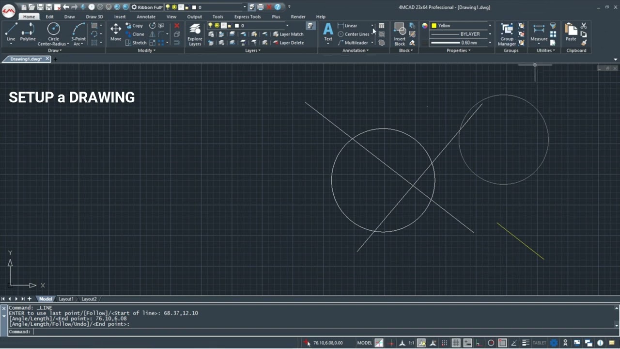Toggle MODEL space in status bar
Screen dimensions: 620x349
pyautogui.click(x=364, y=343)
